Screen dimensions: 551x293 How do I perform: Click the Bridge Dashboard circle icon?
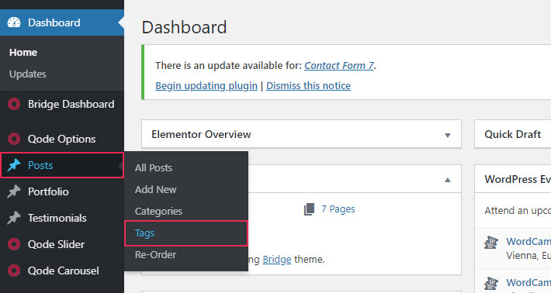(14, 104)
